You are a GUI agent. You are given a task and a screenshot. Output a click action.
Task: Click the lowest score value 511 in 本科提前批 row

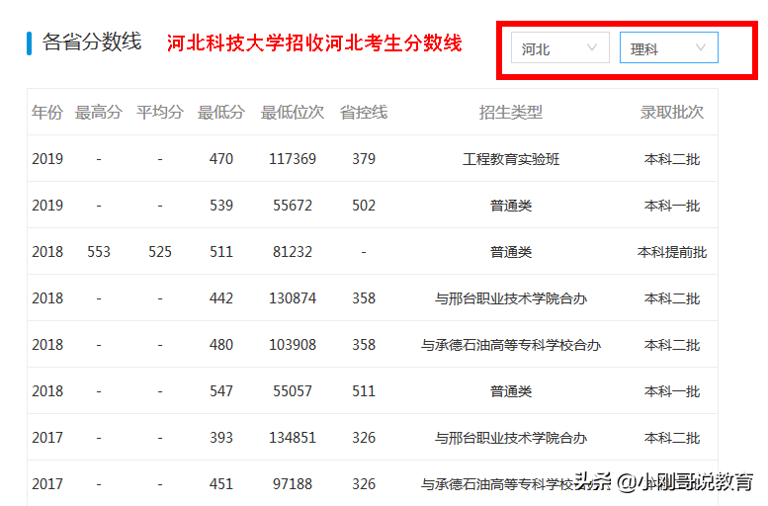click(x=220, y=252)
